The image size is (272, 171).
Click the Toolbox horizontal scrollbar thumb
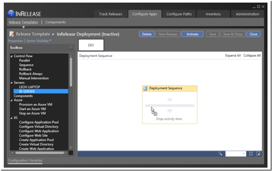pos(39,153)
